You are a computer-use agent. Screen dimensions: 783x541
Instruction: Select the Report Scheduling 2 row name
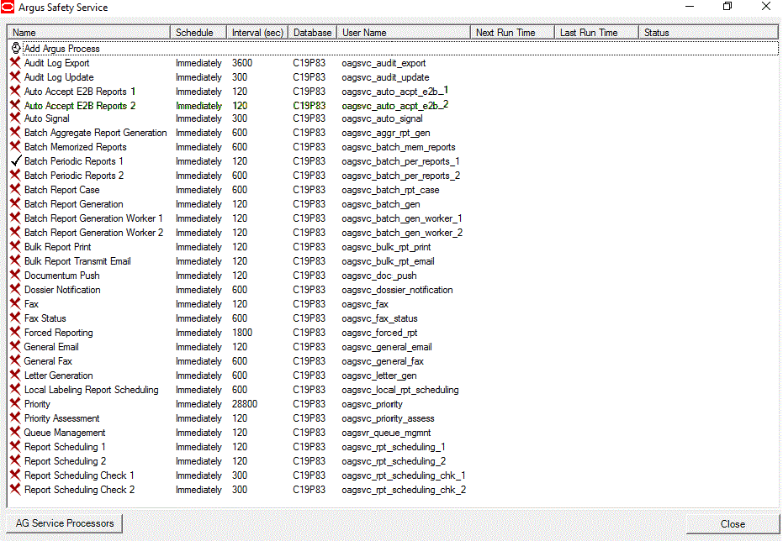pyautogui.click(x=65, y=460)
